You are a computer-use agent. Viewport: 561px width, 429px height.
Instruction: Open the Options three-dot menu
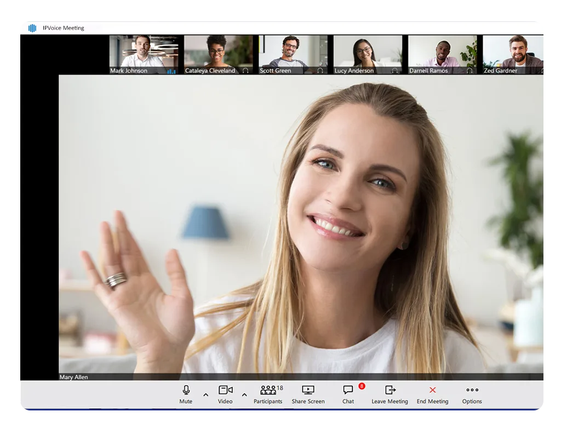[472, 394]
